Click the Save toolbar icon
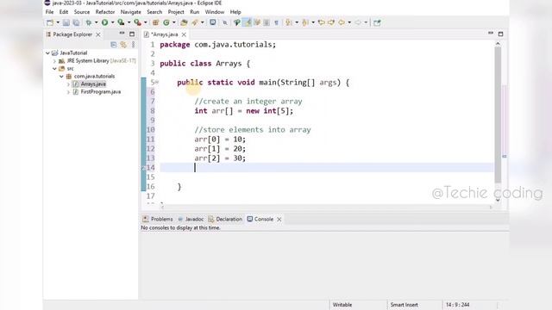552x310 pixels. point(66,22)
